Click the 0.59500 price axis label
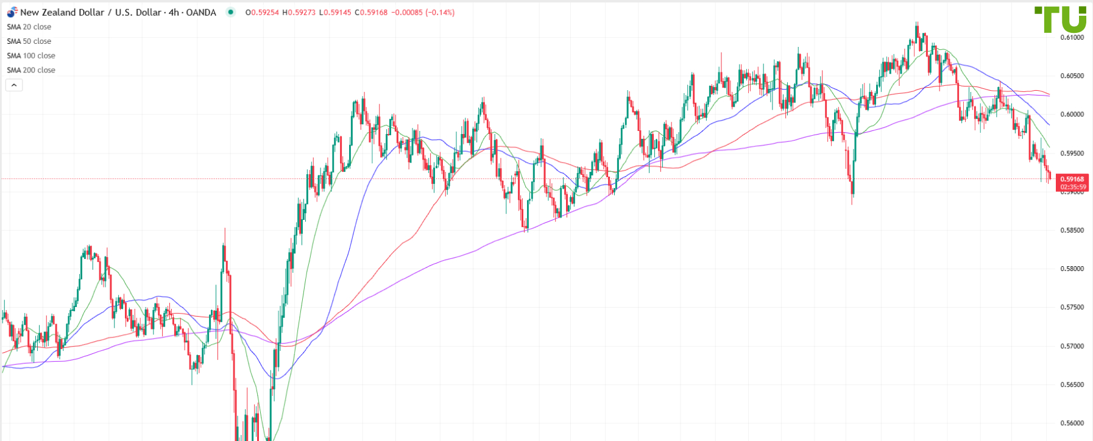Screen dimensions: 1093x441 1072,153
